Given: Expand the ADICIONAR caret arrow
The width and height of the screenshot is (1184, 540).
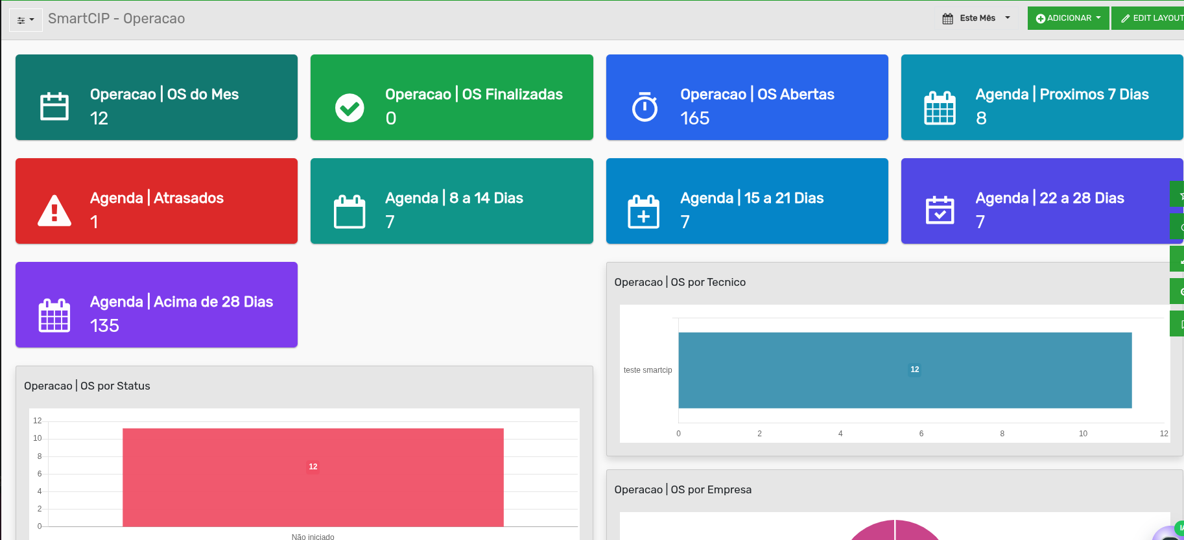Looking at the screenshot, I should tap(1098, 18).
